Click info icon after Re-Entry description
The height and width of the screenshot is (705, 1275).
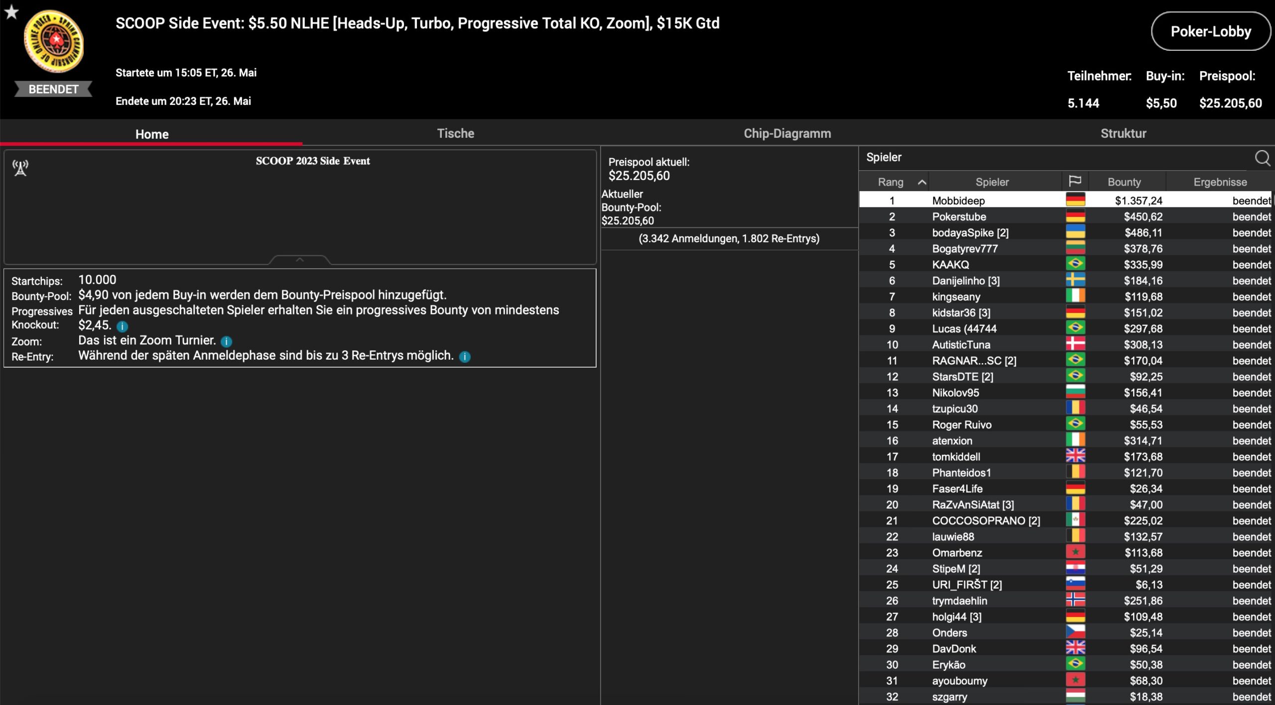[x=465, y=357]
